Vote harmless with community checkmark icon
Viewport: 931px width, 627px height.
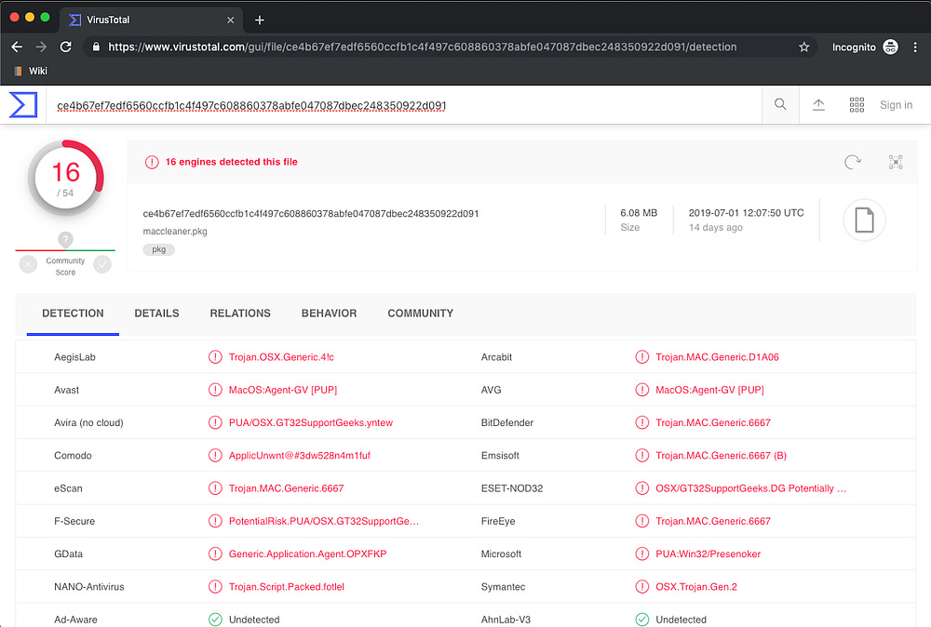click(102, 264)
